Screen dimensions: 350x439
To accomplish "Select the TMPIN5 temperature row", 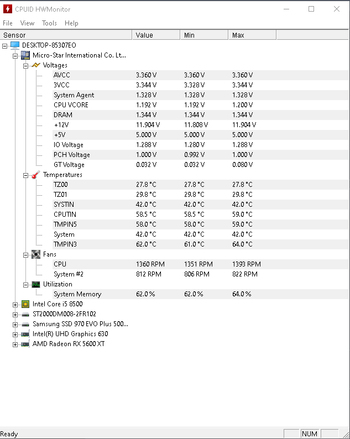I will [201, 224].
